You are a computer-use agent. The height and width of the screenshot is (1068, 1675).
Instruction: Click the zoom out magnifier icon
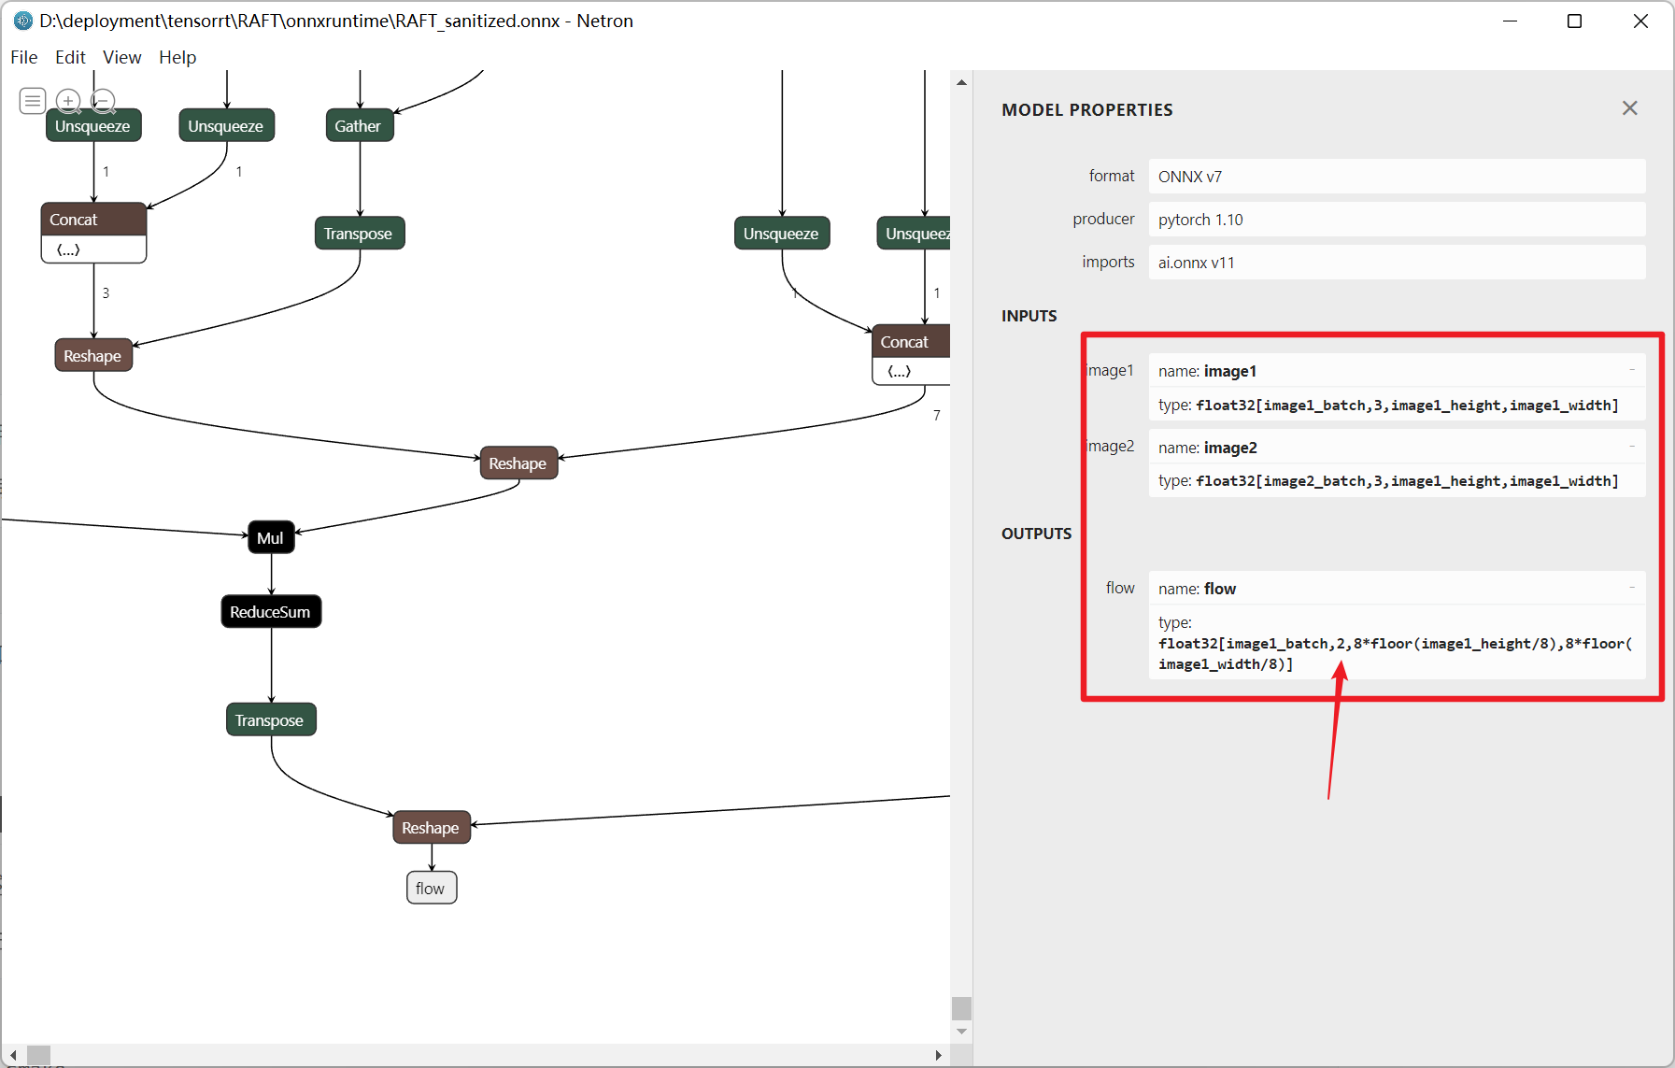click(103, 100)
